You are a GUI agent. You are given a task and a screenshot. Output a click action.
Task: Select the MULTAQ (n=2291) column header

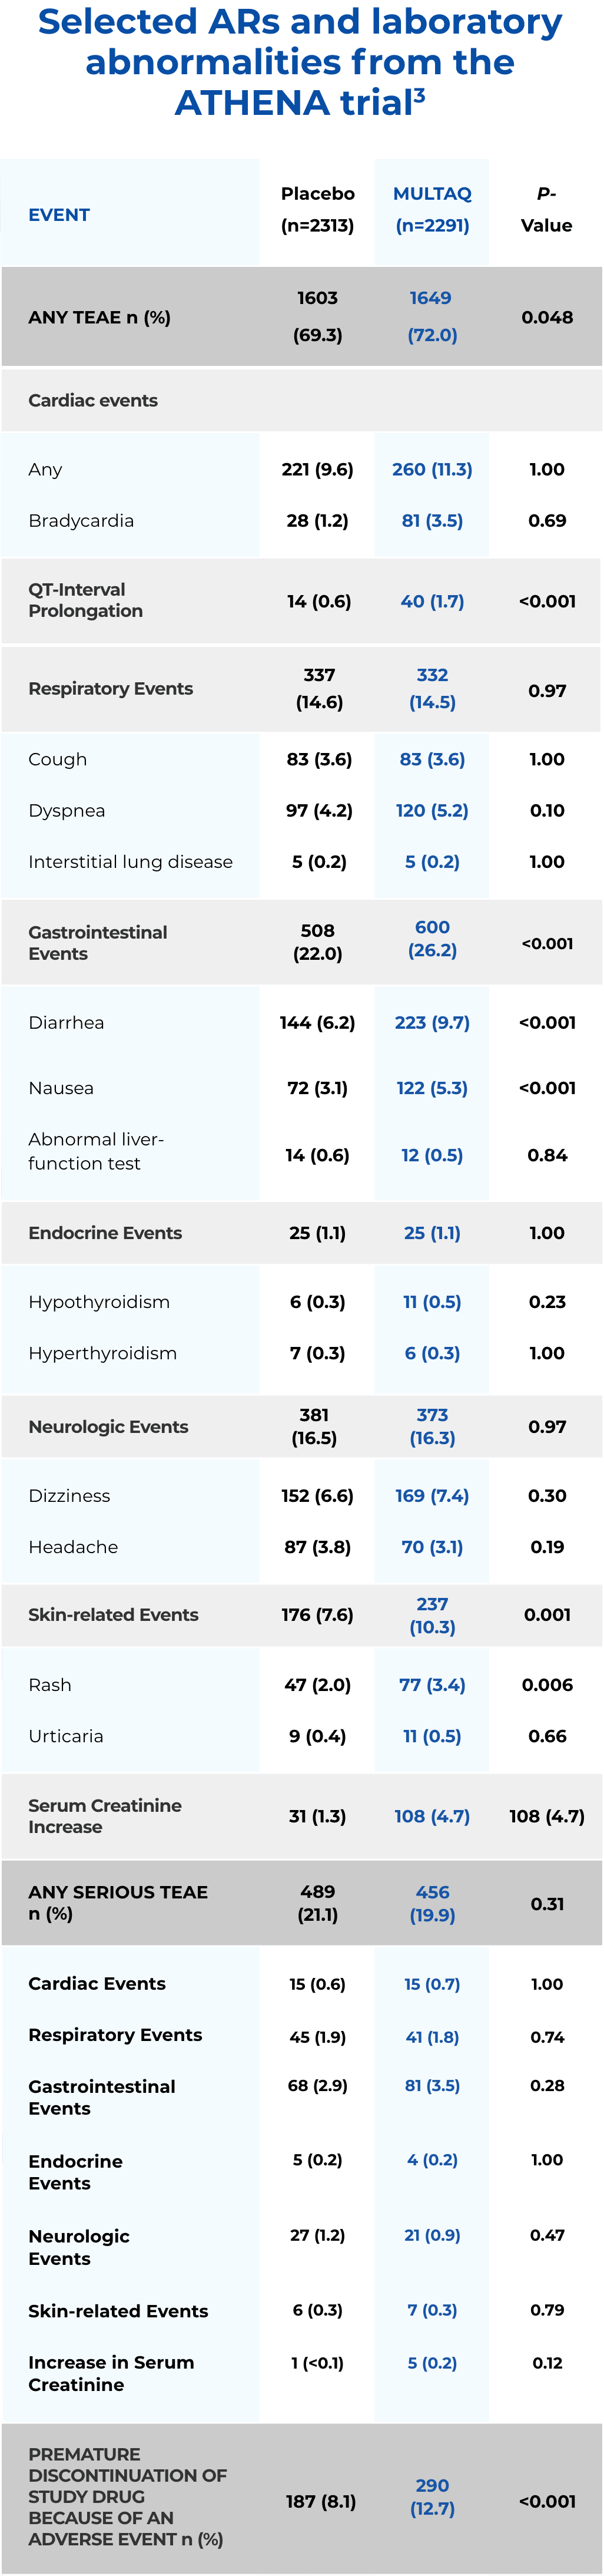[x=432, y=209]
